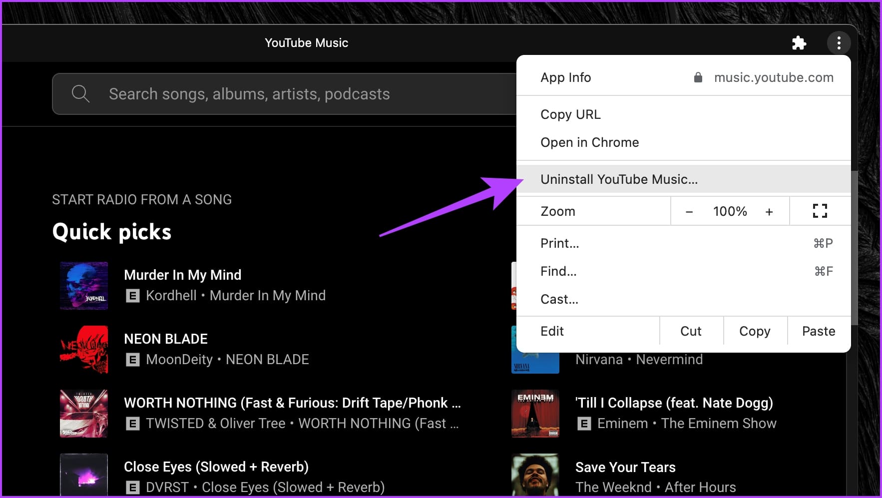Zoom in using the plus control
This screenshot has height=498, width=882.
(x=769, y=211)
